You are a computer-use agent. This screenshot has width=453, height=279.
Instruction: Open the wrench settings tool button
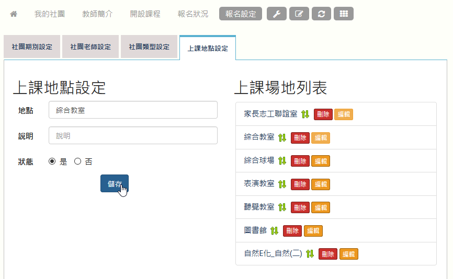click(x=276, y=14)
